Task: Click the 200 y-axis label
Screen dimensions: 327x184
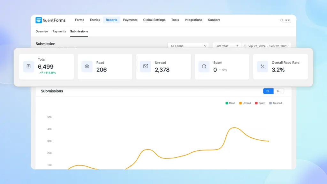Action: (x=49, y=153)
